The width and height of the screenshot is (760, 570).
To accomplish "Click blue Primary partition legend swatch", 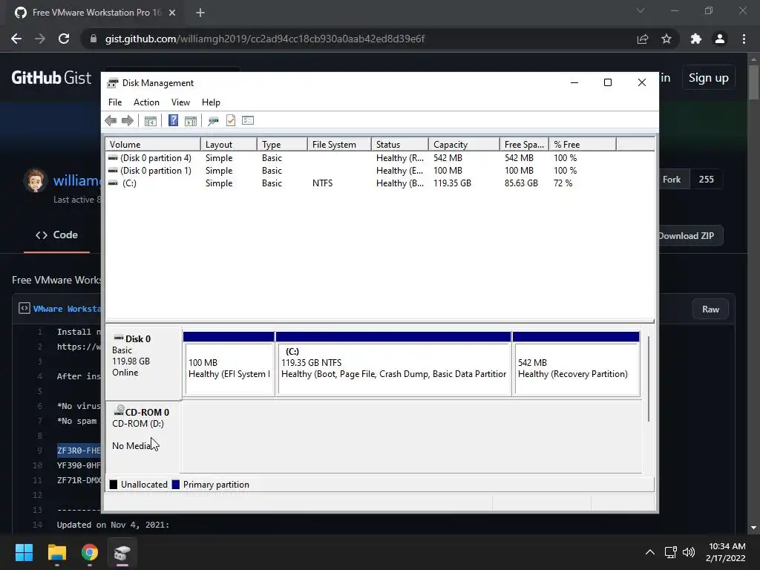I will tap(176, 485).
